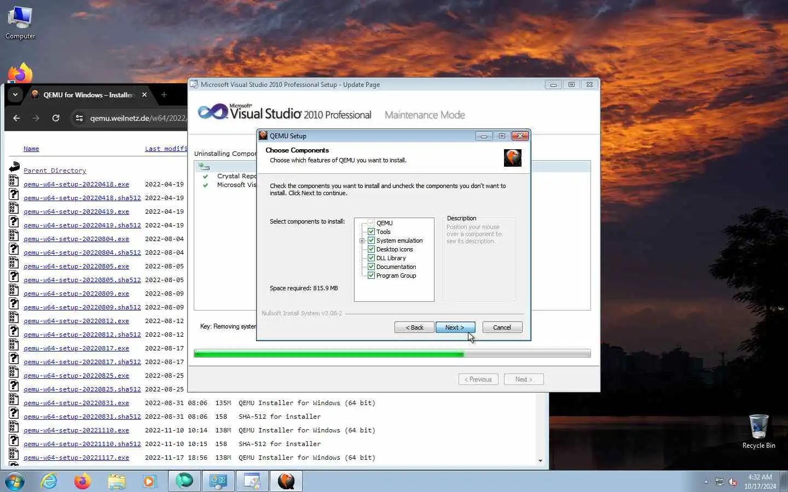Close the QEMU for Windows tab

pos(144,95)
